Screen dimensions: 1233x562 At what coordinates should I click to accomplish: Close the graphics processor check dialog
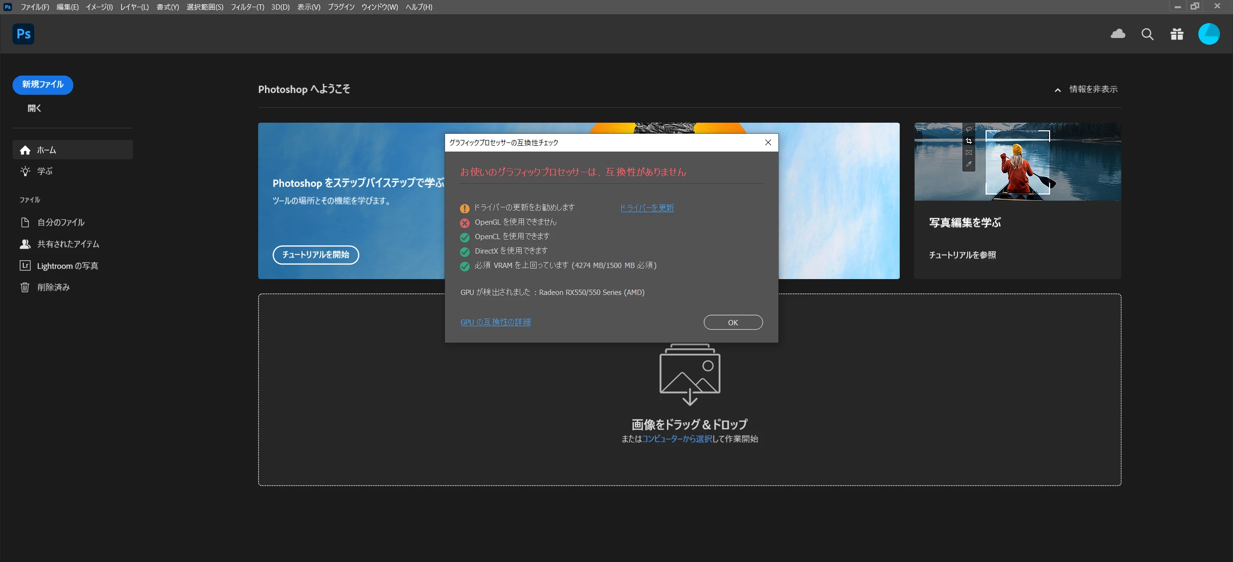coord(768,142)
